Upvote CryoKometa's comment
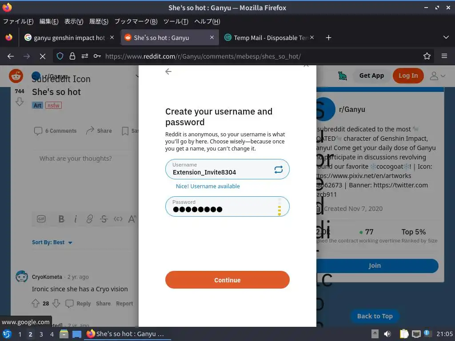Image resolution: width=455 pixels, height=341 pixels. tap(36, 303)
